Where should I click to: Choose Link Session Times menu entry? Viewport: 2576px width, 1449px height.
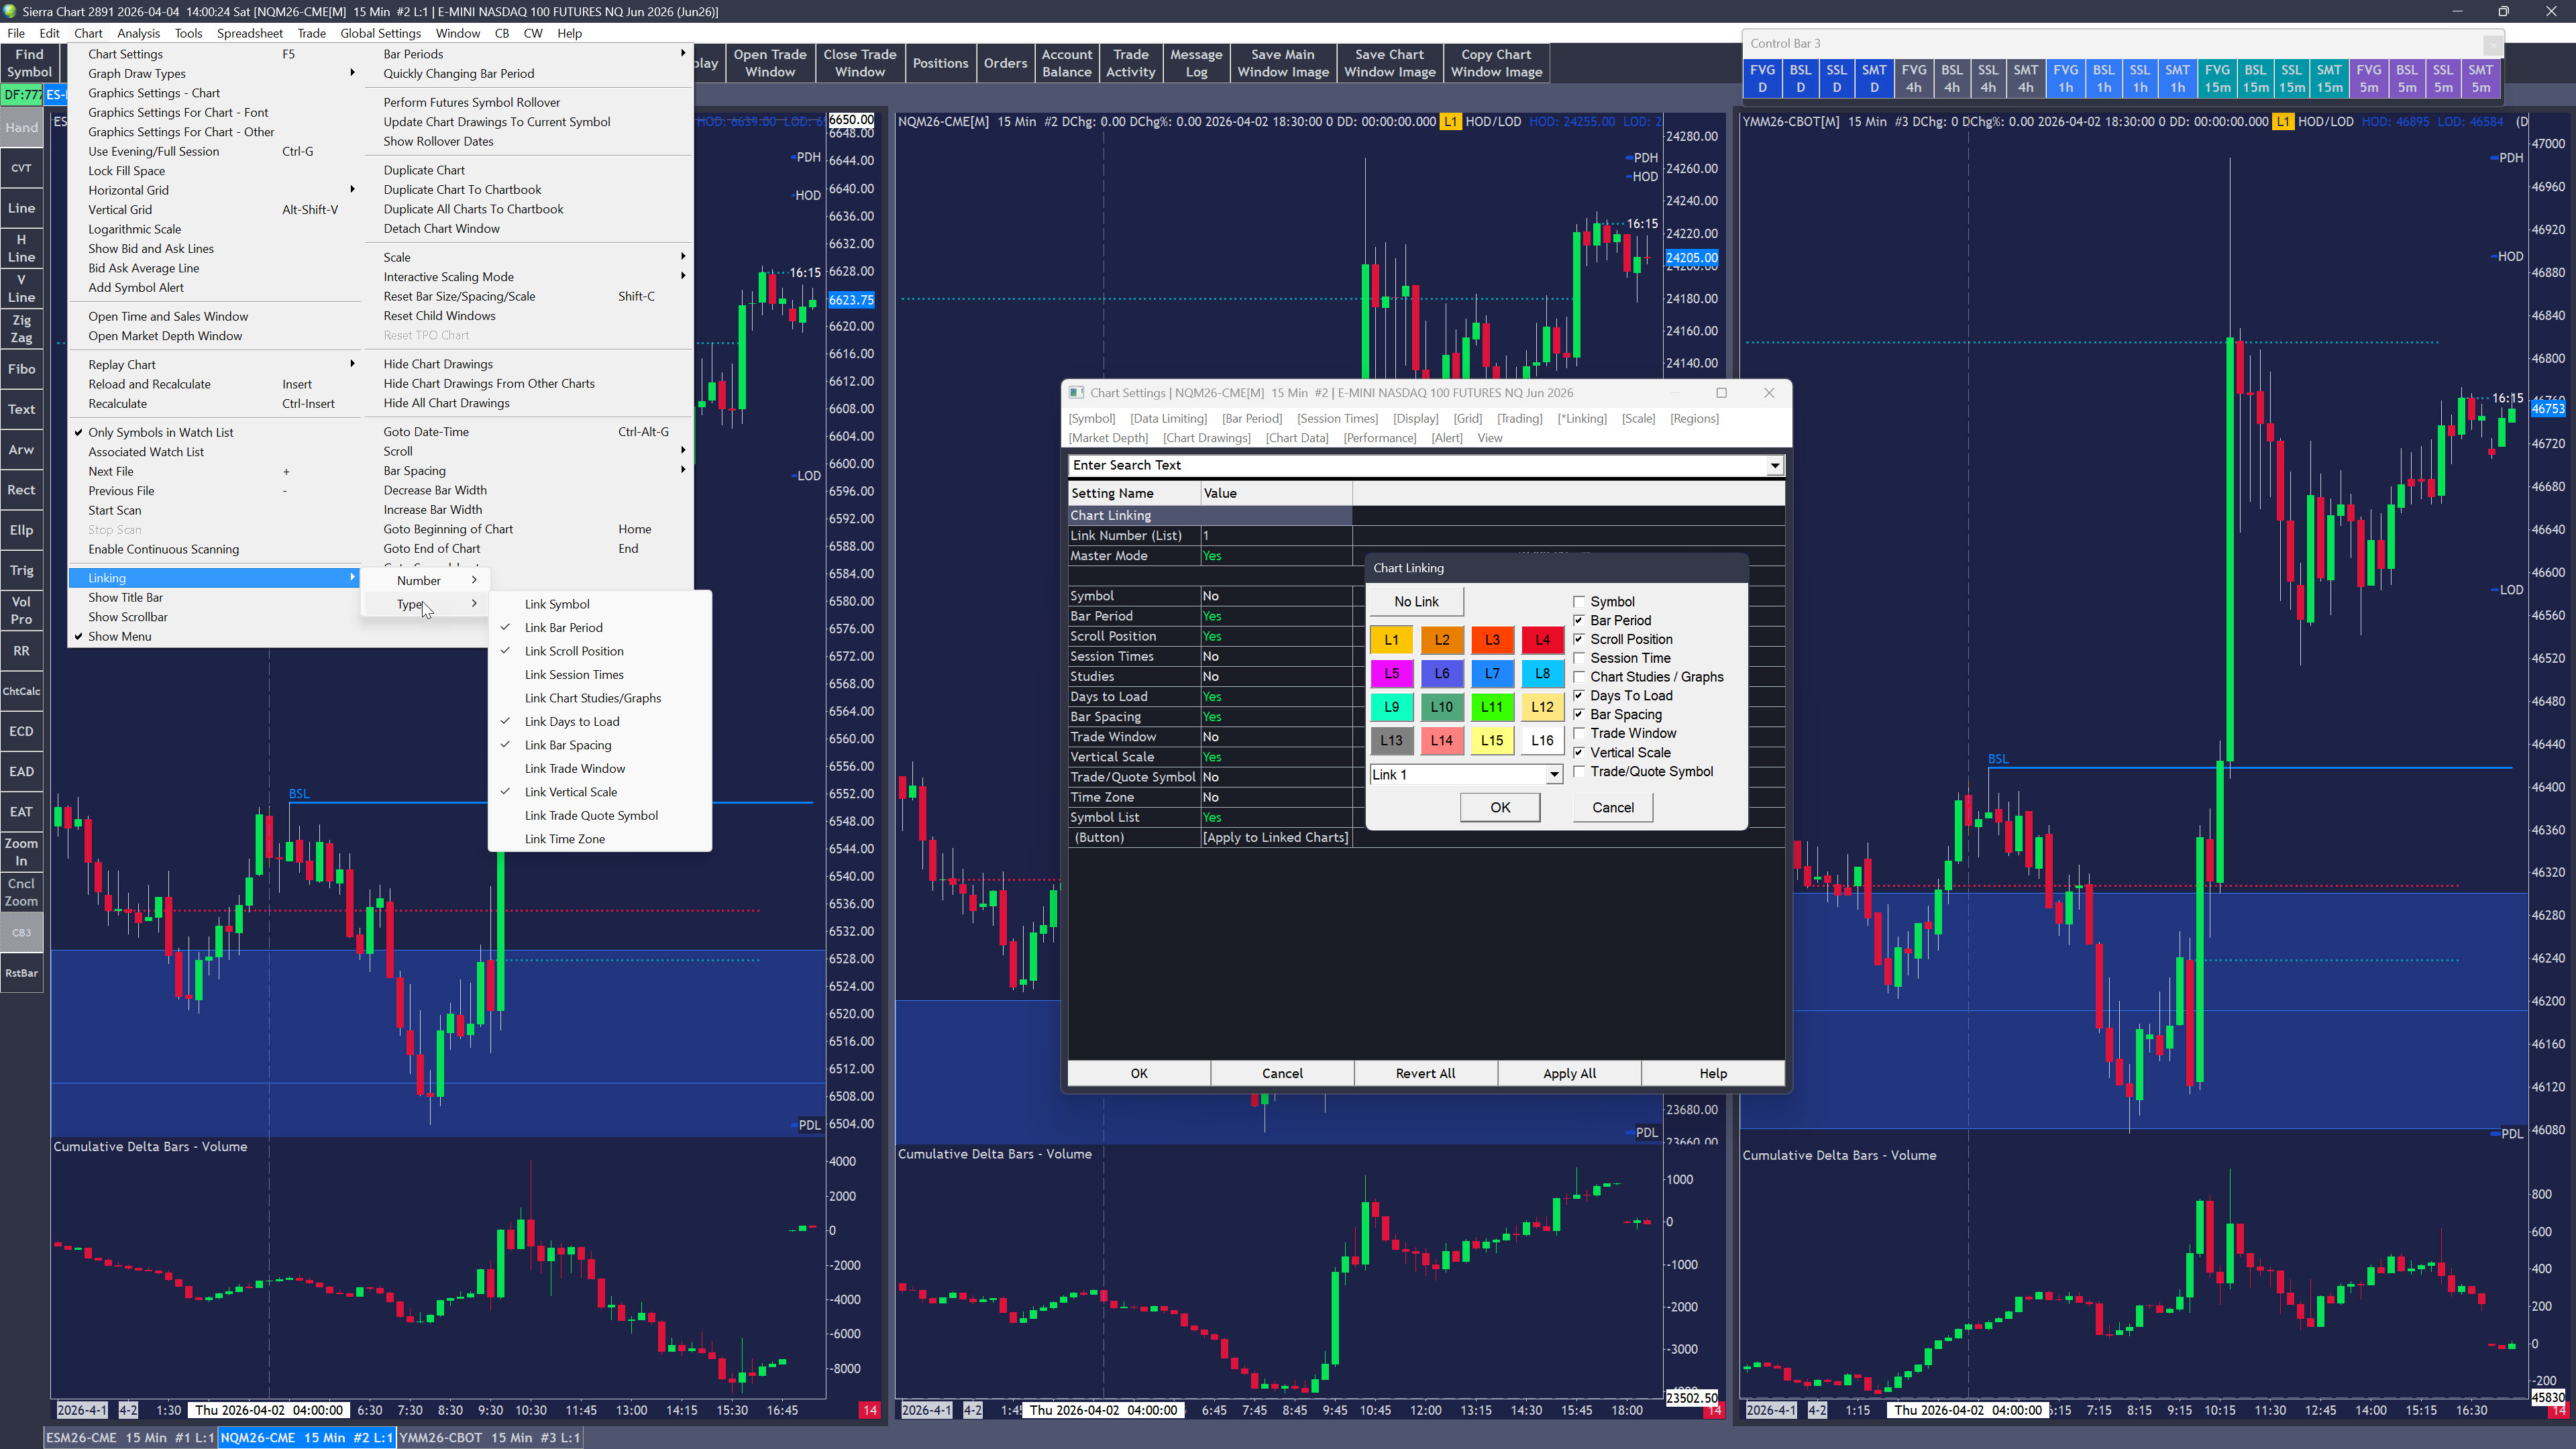[x=574, y=675]
